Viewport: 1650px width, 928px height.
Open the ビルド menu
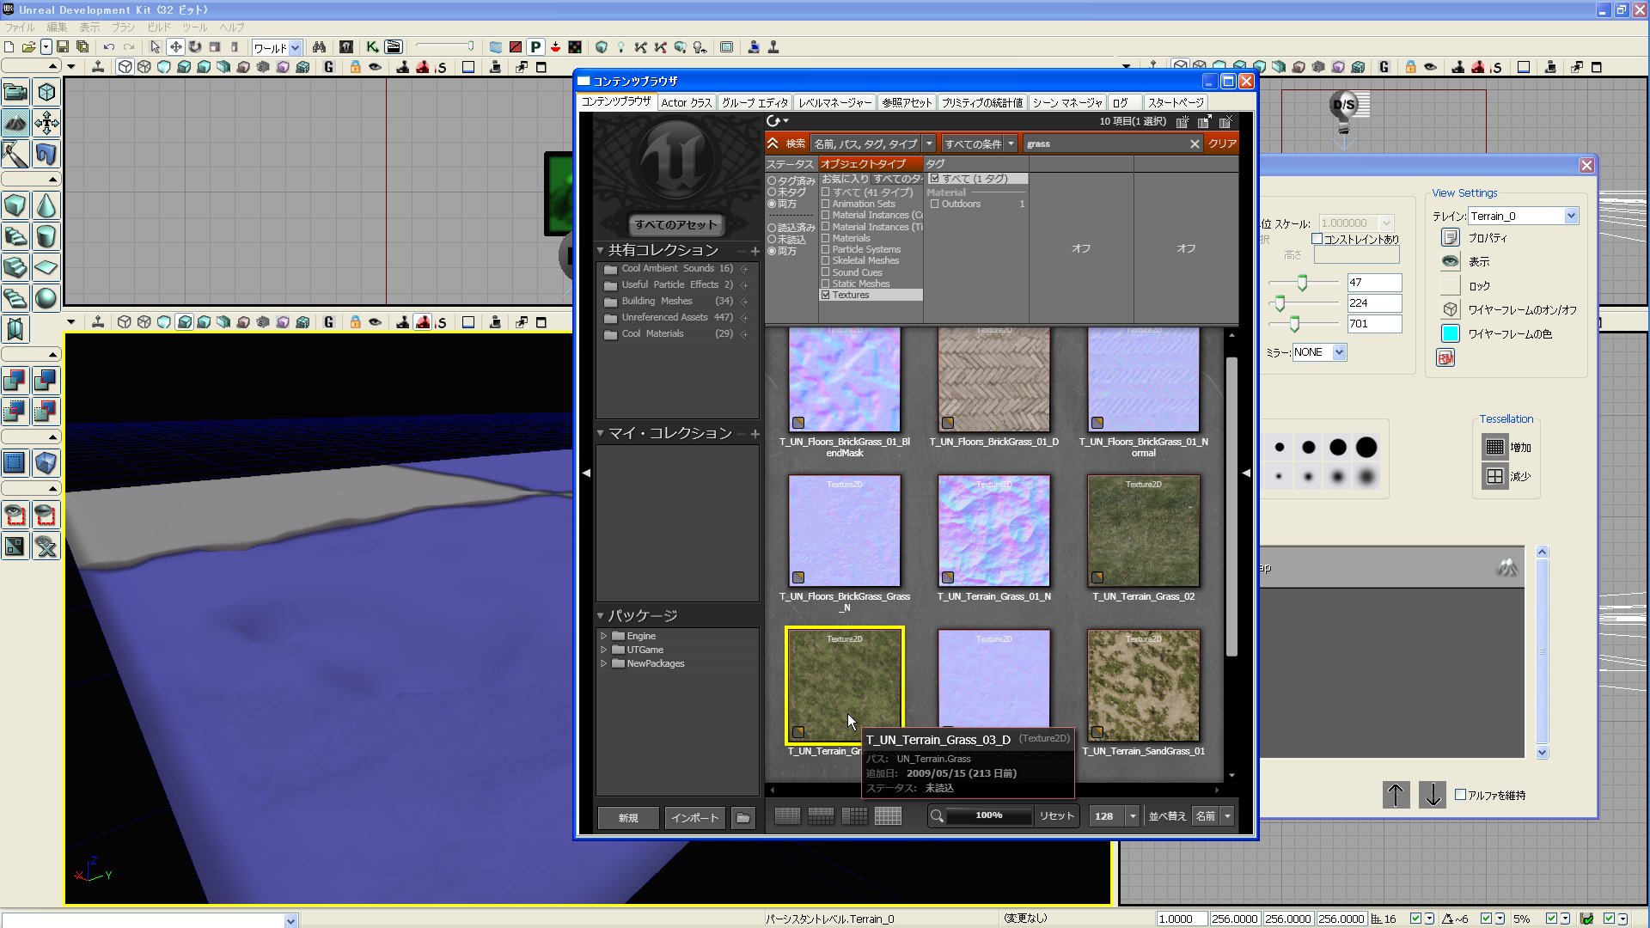tap(159, 27)
